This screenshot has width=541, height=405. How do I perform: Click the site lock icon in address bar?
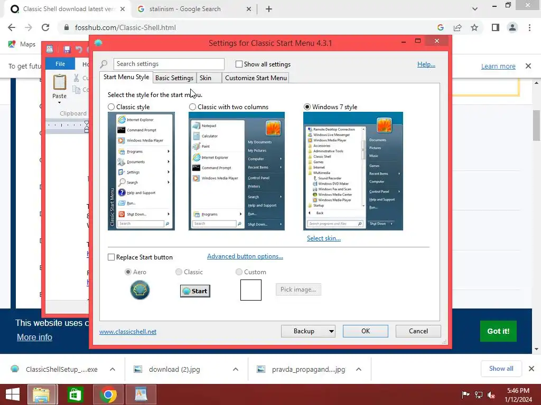(67, 27)
